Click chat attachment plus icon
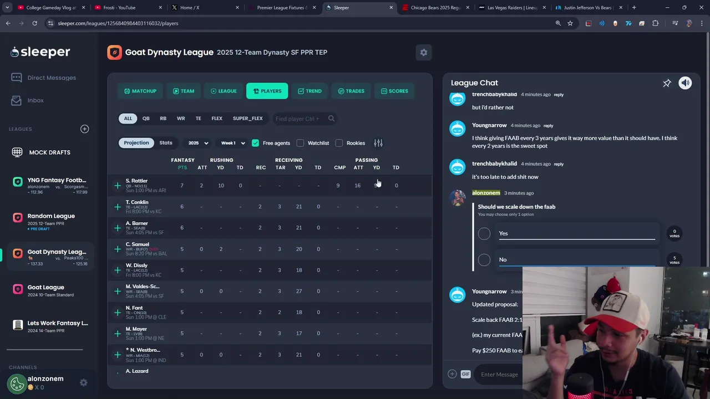This screenshot has width=710, height=399. coord(452,374)
